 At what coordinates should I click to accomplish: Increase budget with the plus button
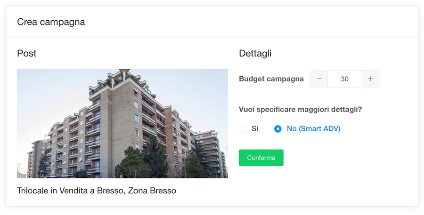[x=370, y=79]
